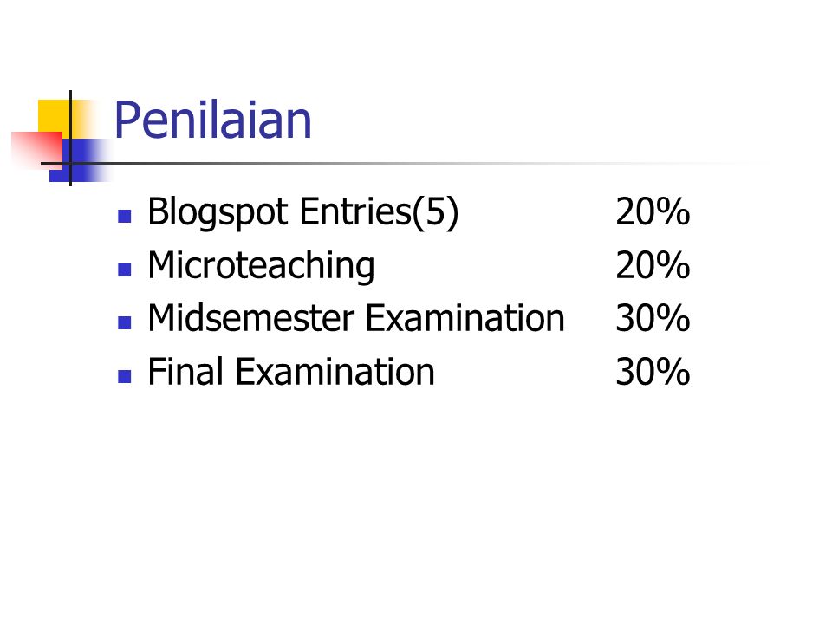Select the 30% beside Midsemester Examination
832x624 pixels.
point(653,318)
